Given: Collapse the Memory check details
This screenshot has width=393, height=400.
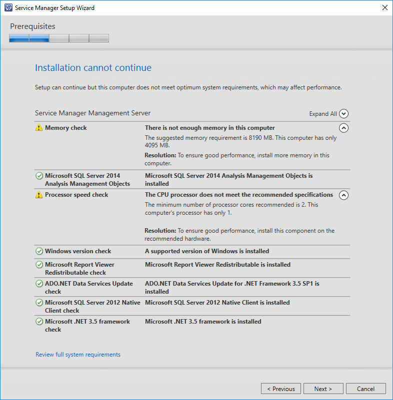Looking at the screenshot, I should click(x=343, y=128).
